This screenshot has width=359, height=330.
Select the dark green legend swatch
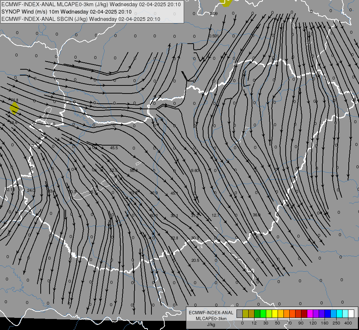pyautogui.click(x=257, y=313)
